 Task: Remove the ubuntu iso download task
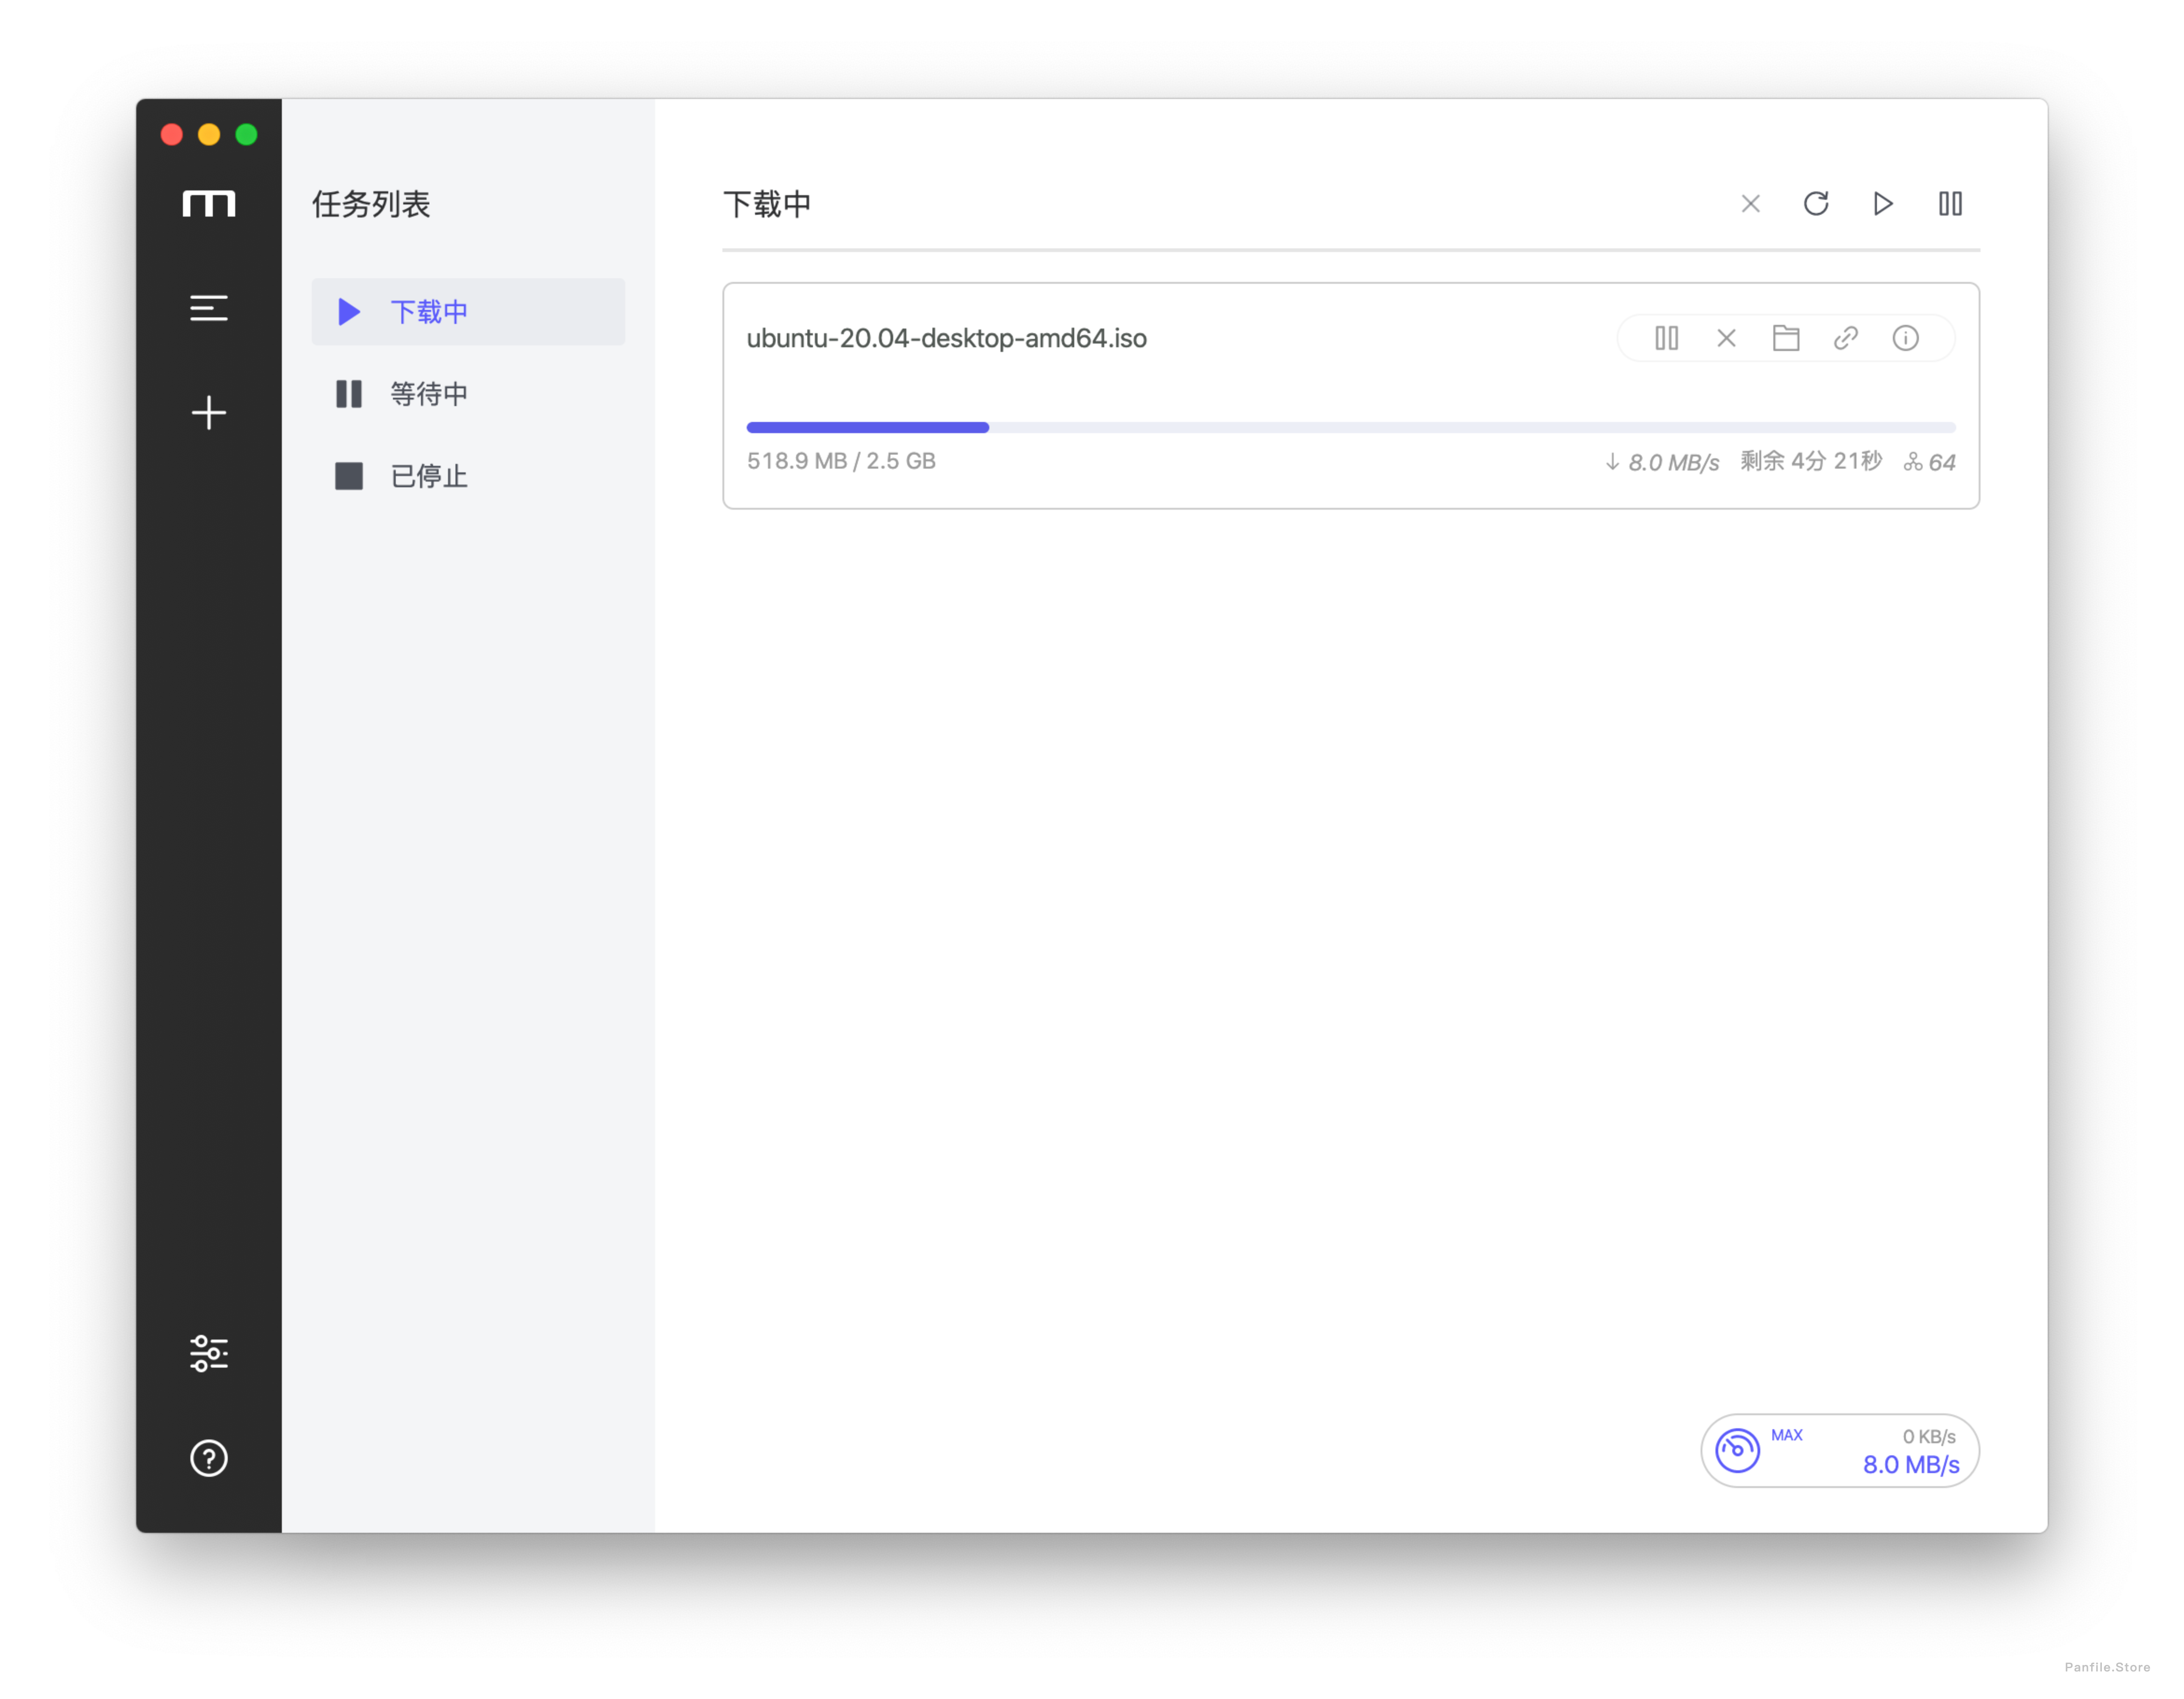[1726, 338]
